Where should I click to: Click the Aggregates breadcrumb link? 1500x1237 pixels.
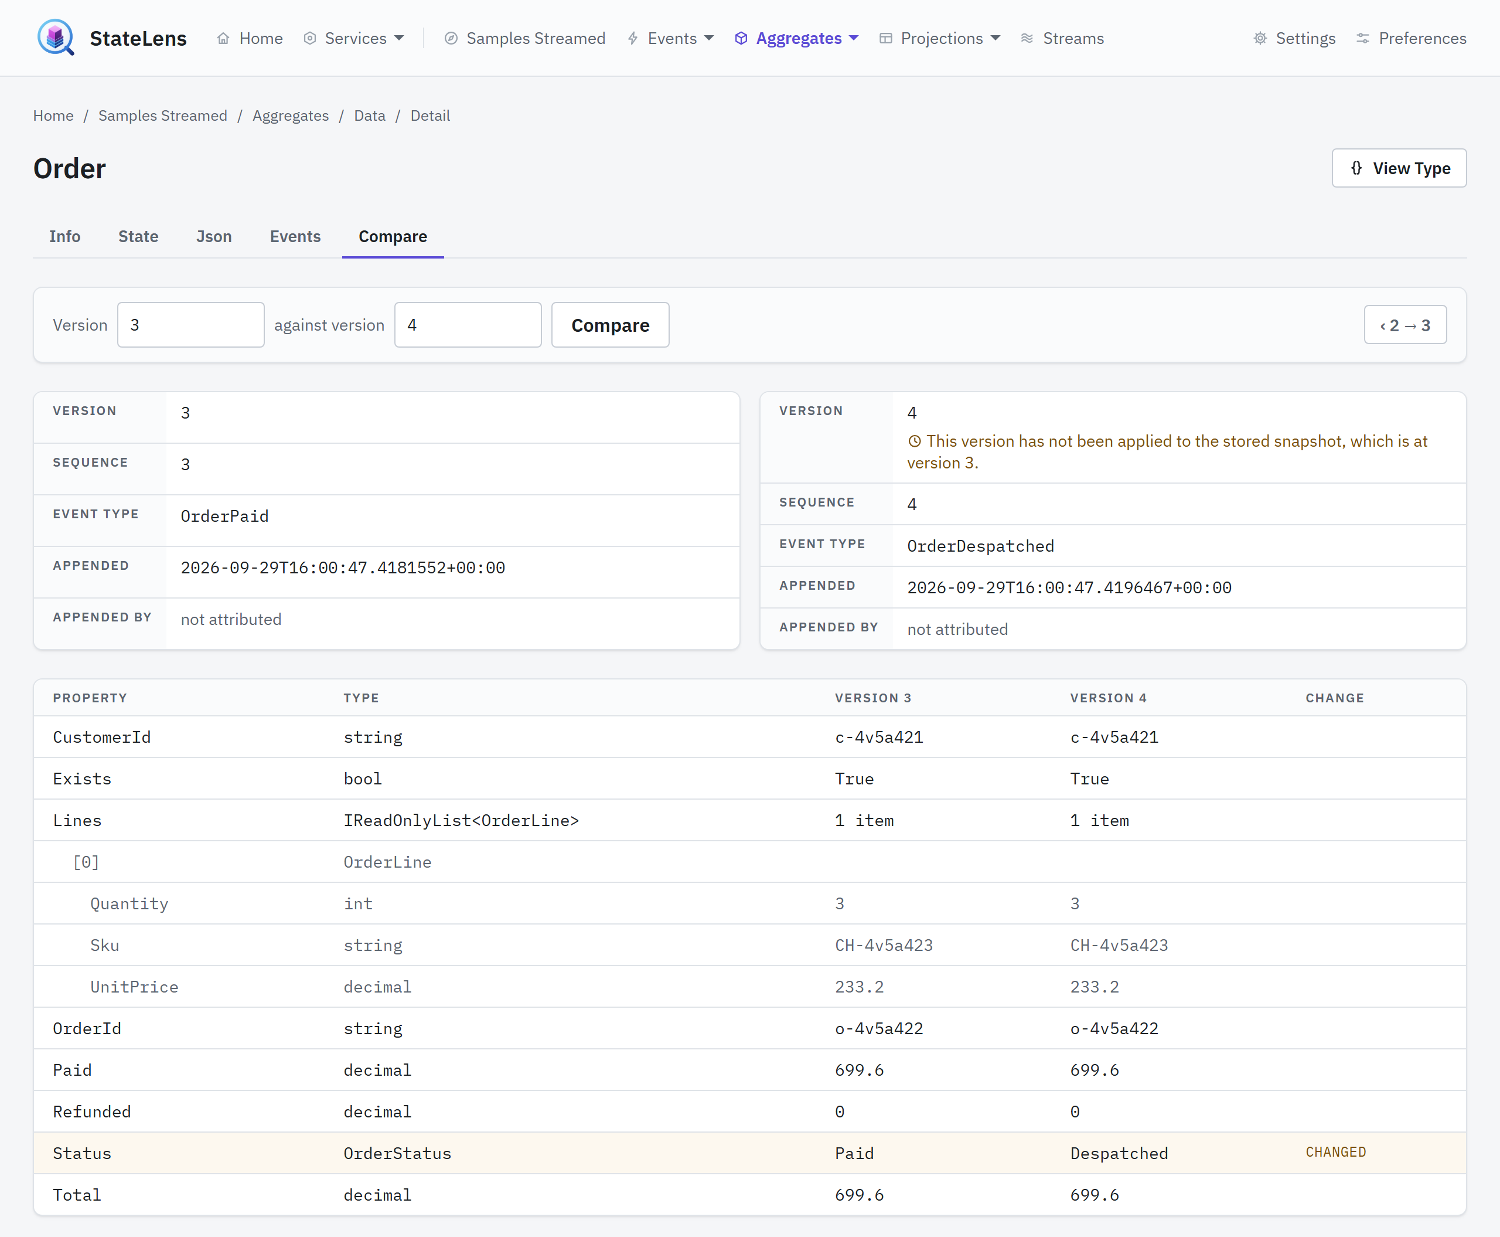pyautogui.click(x=291, y=115)
